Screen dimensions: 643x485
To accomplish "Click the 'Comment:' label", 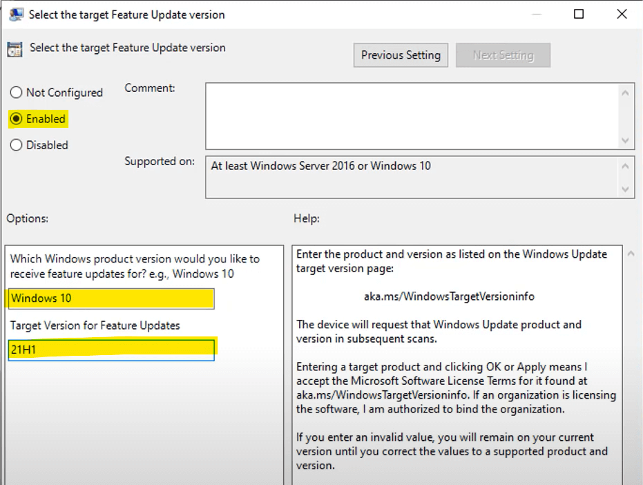I will point(150,88).
